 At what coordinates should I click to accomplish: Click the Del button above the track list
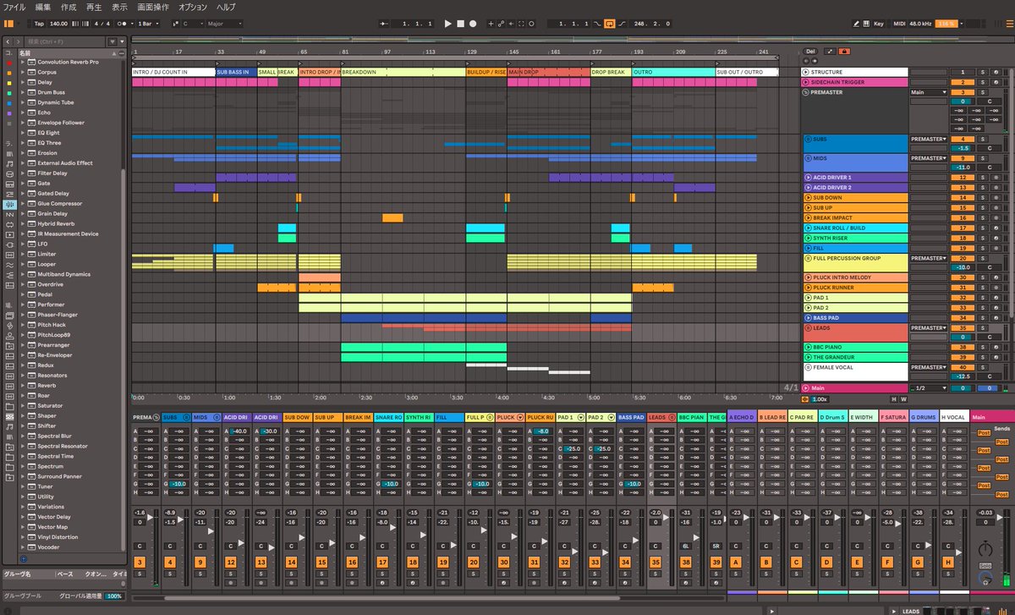pyautogui.click(x=811, y=52)
